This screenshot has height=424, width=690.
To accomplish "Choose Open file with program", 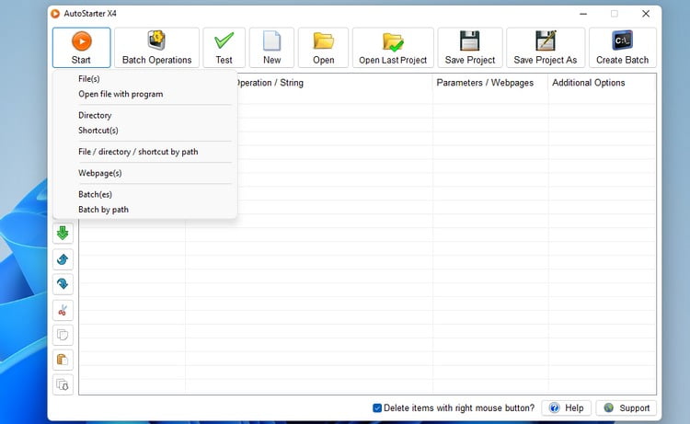I will pos(144,94).
